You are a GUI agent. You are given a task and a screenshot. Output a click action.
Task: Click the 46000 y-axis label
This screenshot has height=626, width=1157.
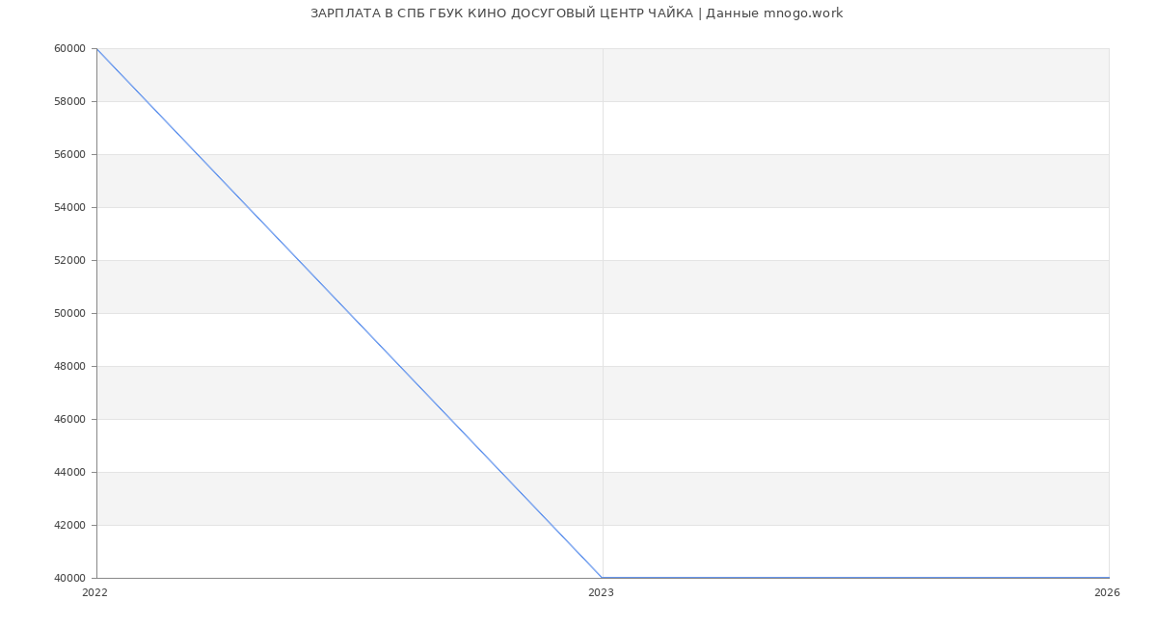tap(70, 419)
